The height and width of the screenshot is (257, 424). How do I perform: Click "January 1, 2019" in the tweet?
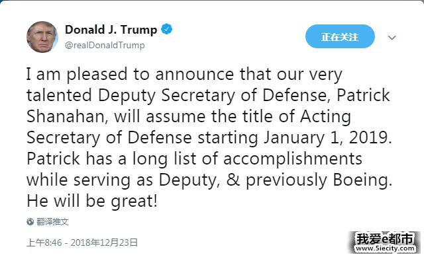click(326, 138)
